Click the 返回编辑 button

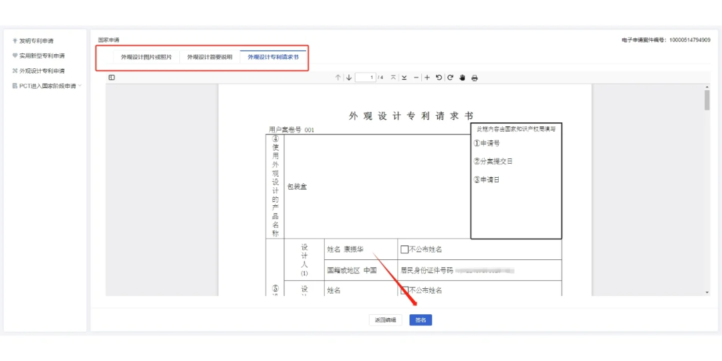[x=386, y=320]
